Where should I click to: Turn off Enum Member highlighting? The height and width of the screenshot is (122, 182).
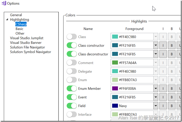72,89
